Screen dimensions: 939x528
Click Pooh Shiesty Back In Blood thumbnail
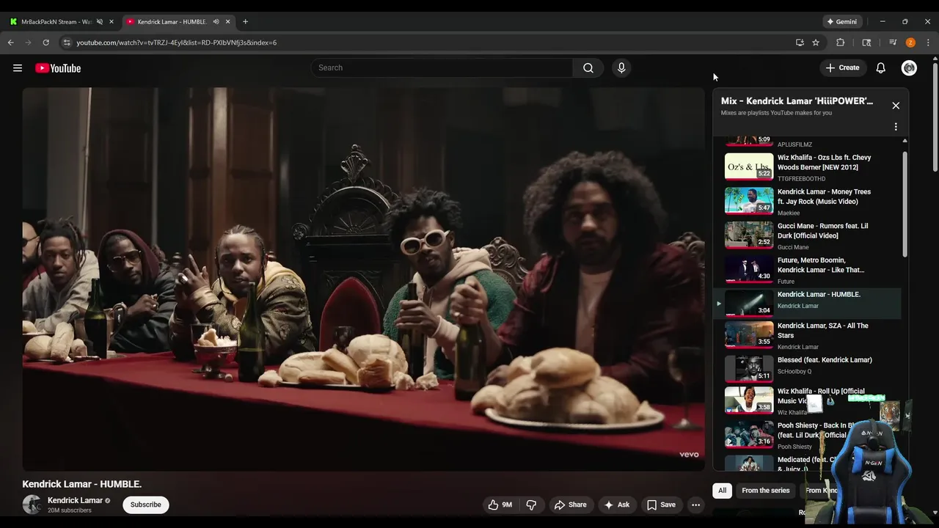(749, 433)
